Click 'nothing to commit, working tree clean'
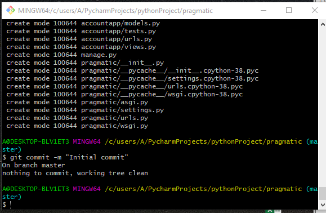This screenshot has width=326, height=213. (75, 173)
